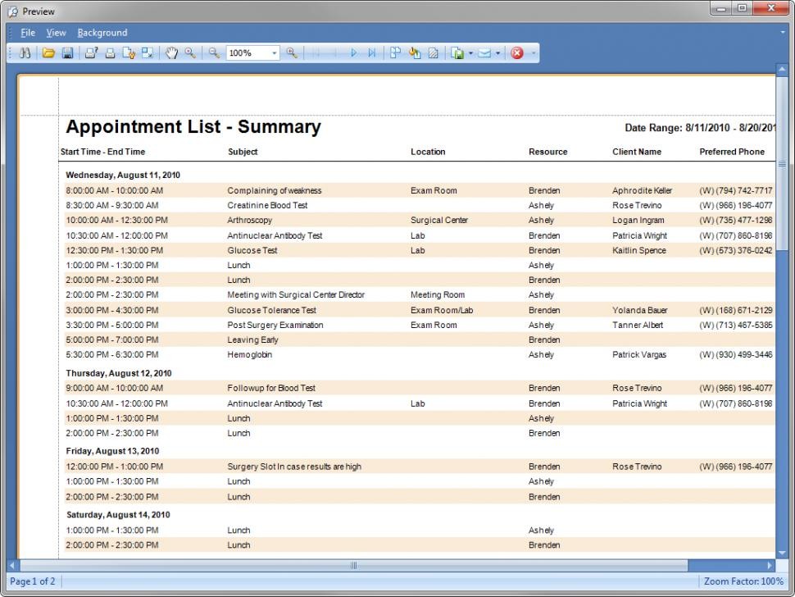Viewport: 795px width, 597px height.
Task: Save the report with the floppy disk icon
Action: pyautogui.click(x=67, y=52)
